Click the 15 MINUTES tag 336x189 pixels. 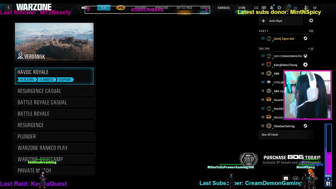click(46, 80)
